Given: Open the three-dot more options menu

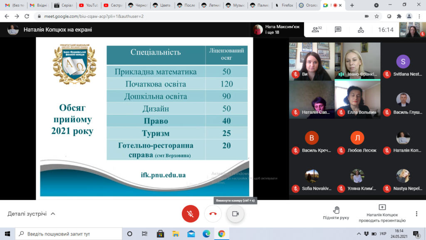Looking at the screenshot, I should pyautogui.click(x=416, y=214).
